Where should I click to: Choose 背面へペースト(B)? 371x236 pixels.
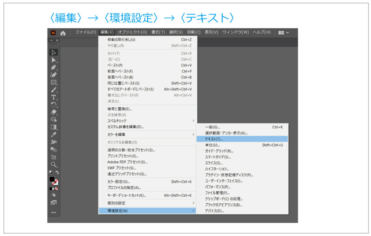pyautogui.click(x=147, y=77)
